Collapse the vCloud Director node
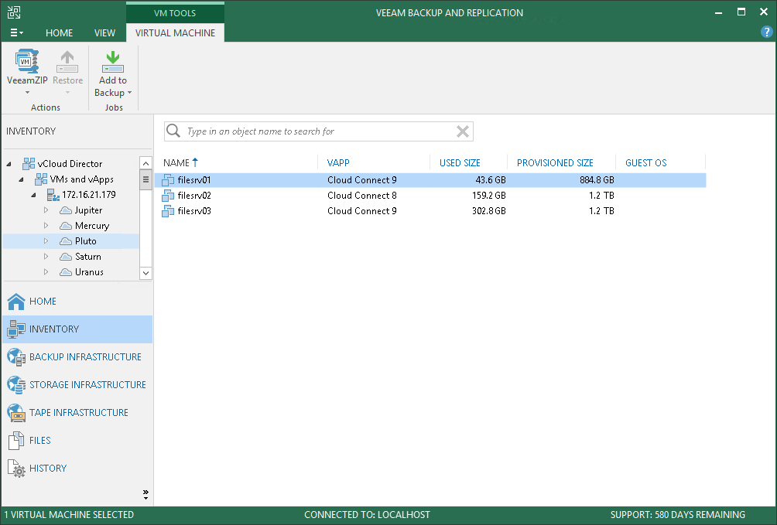The image size is (777, 525). pyautogui.click(x=9, y=164)
